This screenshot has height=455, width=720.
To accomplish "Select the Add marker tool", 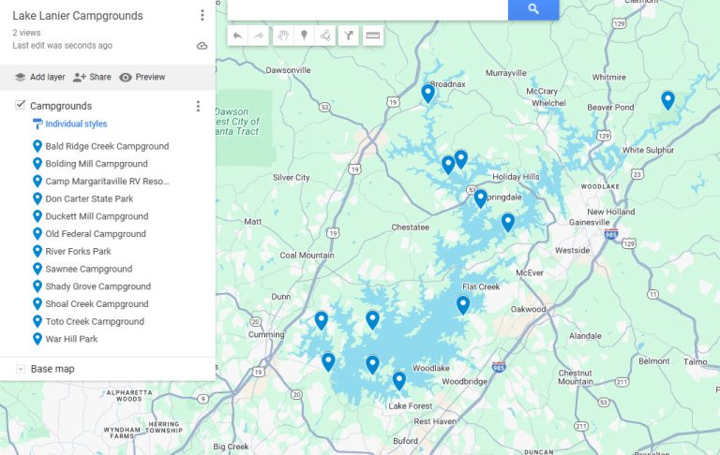I will [x=304, y=36].
